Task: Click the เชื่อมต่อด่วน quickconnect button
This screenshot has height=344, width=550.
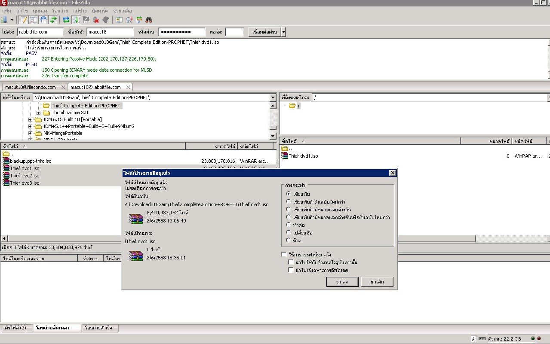Action: point(264,32)
